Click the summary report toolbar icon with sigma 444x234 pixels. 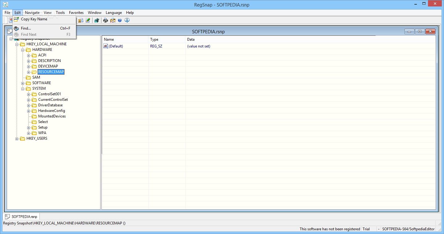pos(81,20)
